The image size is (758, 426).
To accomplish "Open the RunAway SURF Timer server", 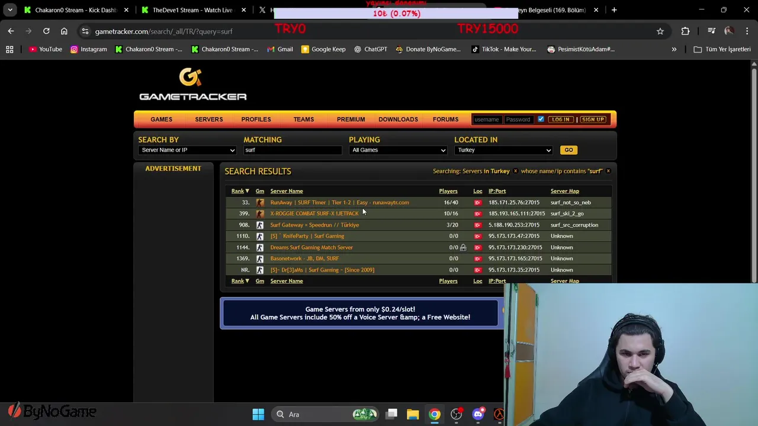I will 339,202.
